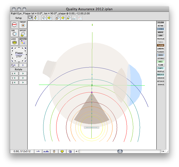Click the plaque rotate-right step arrow

[x=23, y=65]
